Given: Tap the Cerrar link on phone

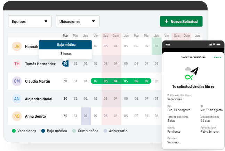Looking at the screenshot, I should click(x=217, y=57).
